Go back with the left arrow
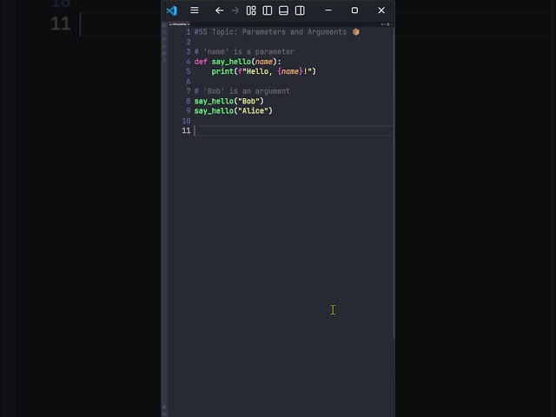This screenshot has width=556, height=417. point(219,10)
